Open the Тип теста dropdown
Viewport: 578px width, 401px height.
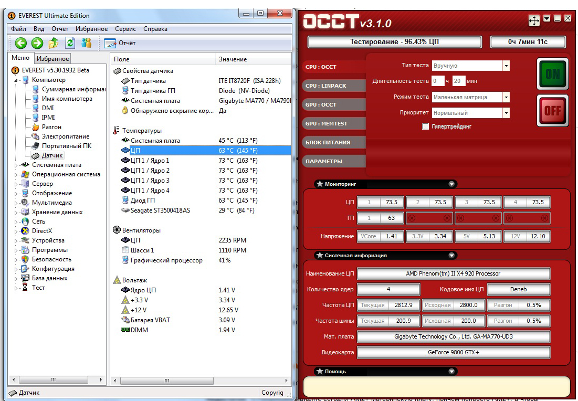(506, 66)
